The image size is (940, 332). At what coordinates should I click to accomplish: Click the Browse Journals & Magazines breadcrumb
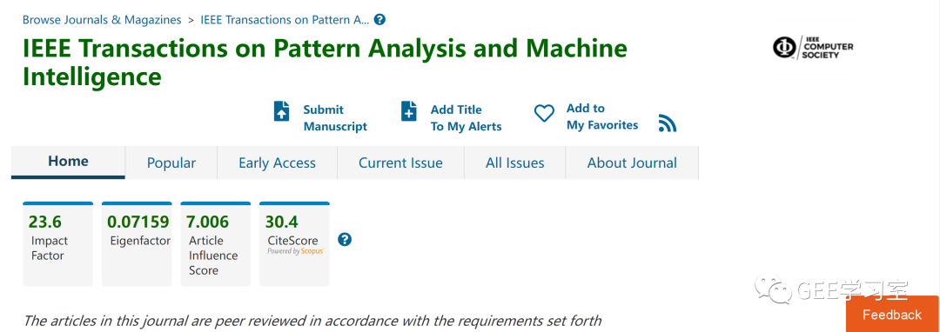point(102,20)
